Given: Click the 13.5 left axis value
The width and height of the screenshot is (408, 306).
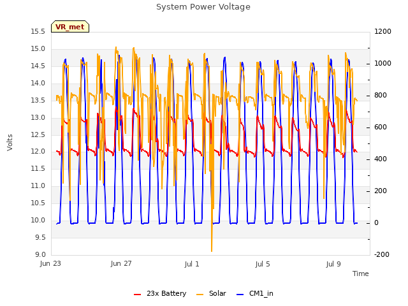Looking at the screenshot, I should (38, 101).
